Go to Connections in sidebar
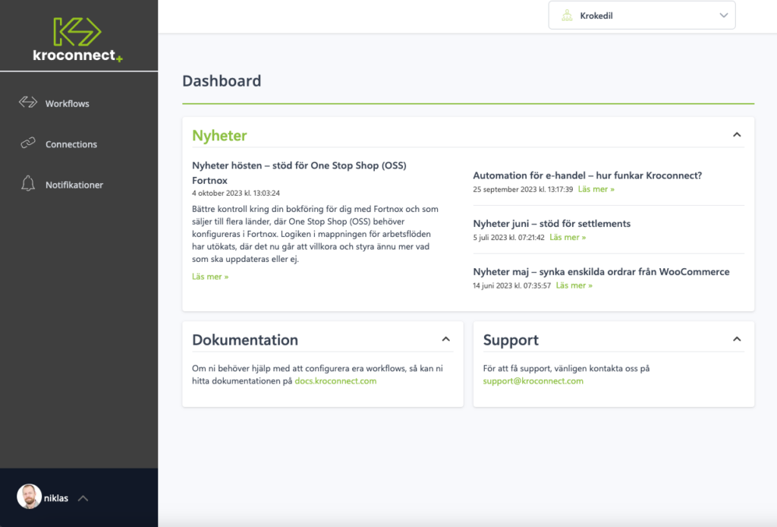The width and height of the screenshot is (777, 527). [71, 144]
